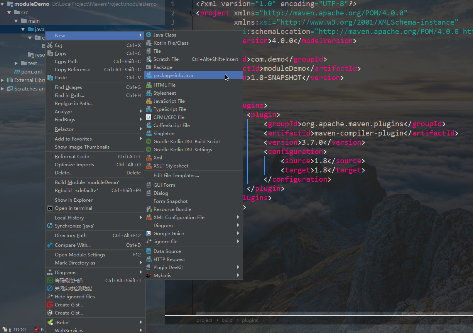The height and width of the screenshot is (333, 473).
Task: Select Hide ignored files entry
Action: point(95,296)
